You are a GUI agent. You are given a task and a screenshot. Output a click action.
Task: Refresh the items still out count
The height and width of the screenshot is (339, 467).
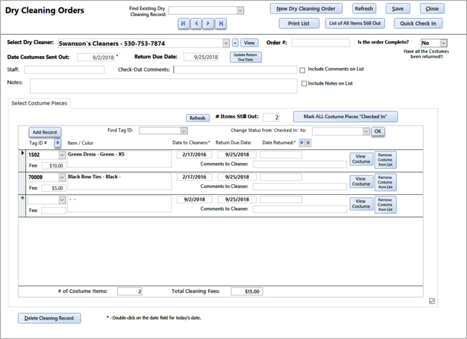point(197,118)
